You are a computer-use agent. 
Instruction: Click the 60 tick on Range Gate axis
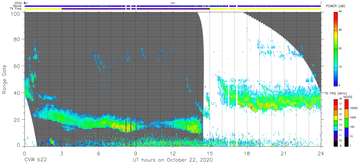coord(17,66)
